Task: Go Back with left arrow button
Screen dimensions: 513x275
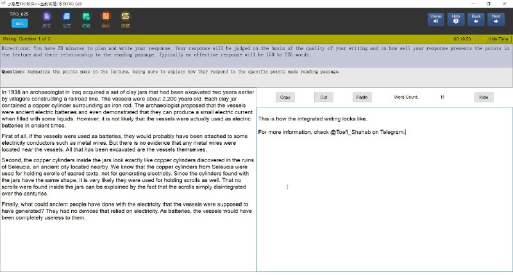Action: [x=476, y=19]
